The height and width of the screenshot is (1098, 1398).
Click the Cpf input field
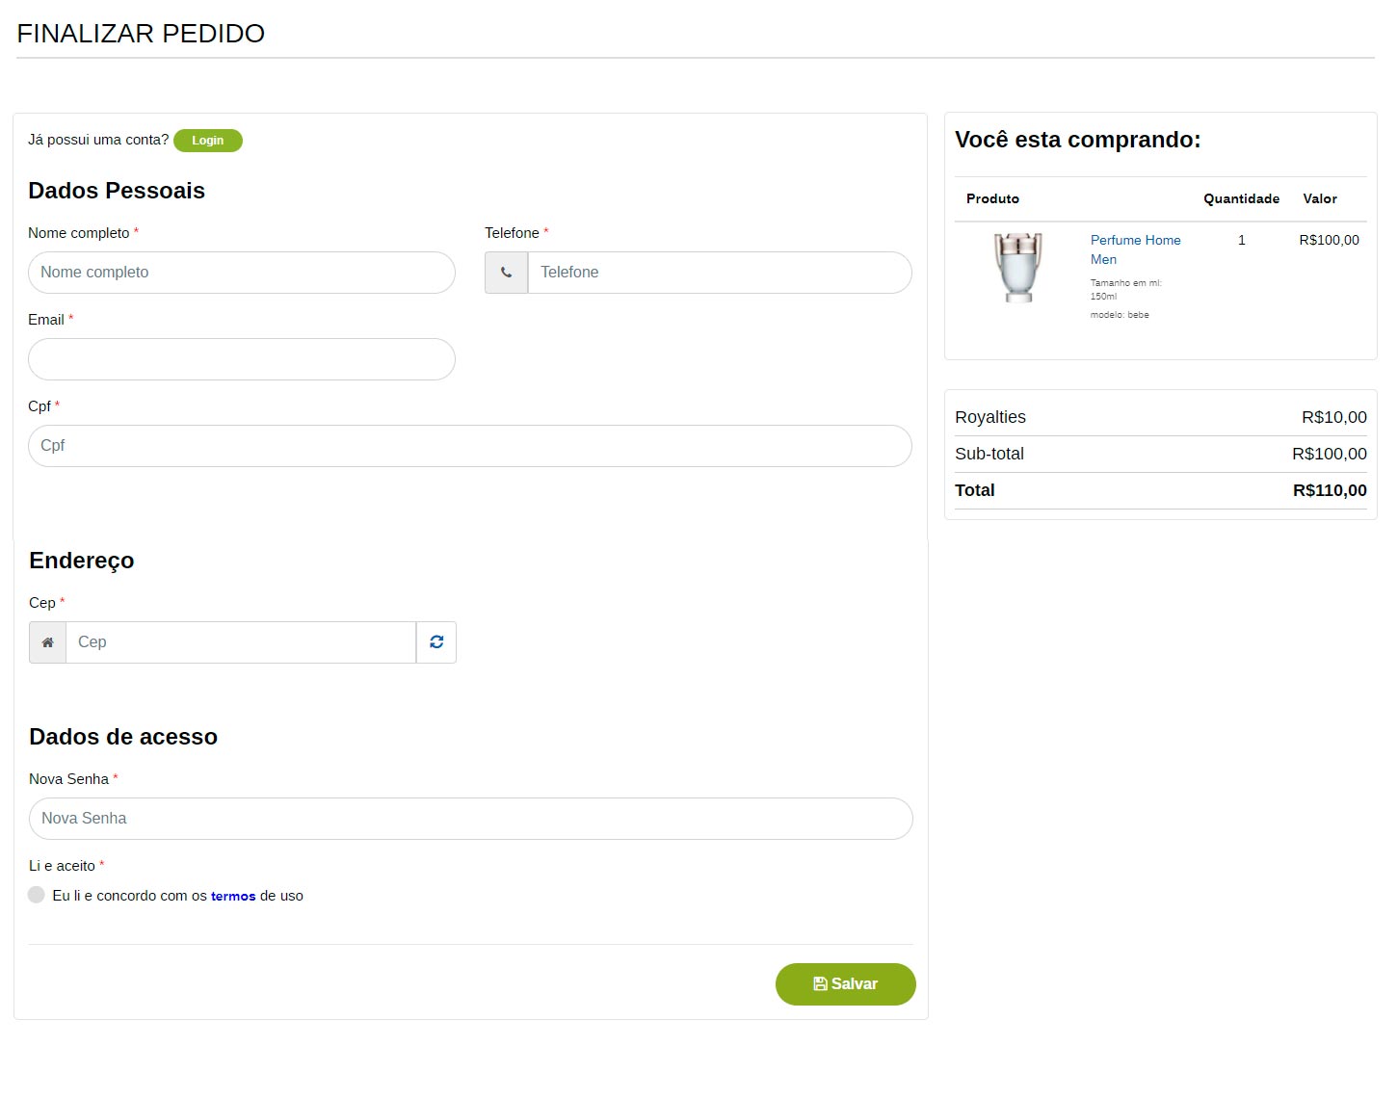coord(469,446)
